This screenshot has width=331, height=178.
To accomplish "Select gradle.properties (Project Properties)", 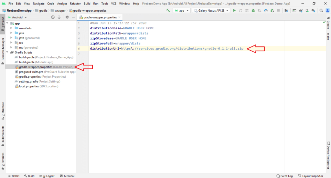I will (x=40, y=77).
